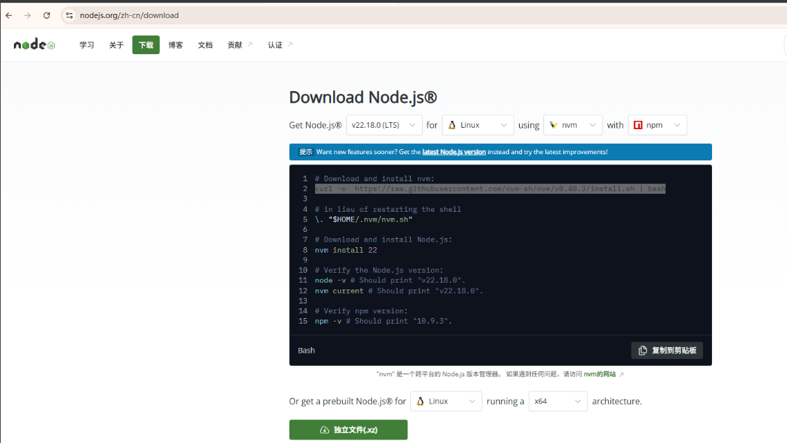Click the '\. "$HOME/.nvm/nvm.sh"' line

pyautogui.click(x=364, y=219)
